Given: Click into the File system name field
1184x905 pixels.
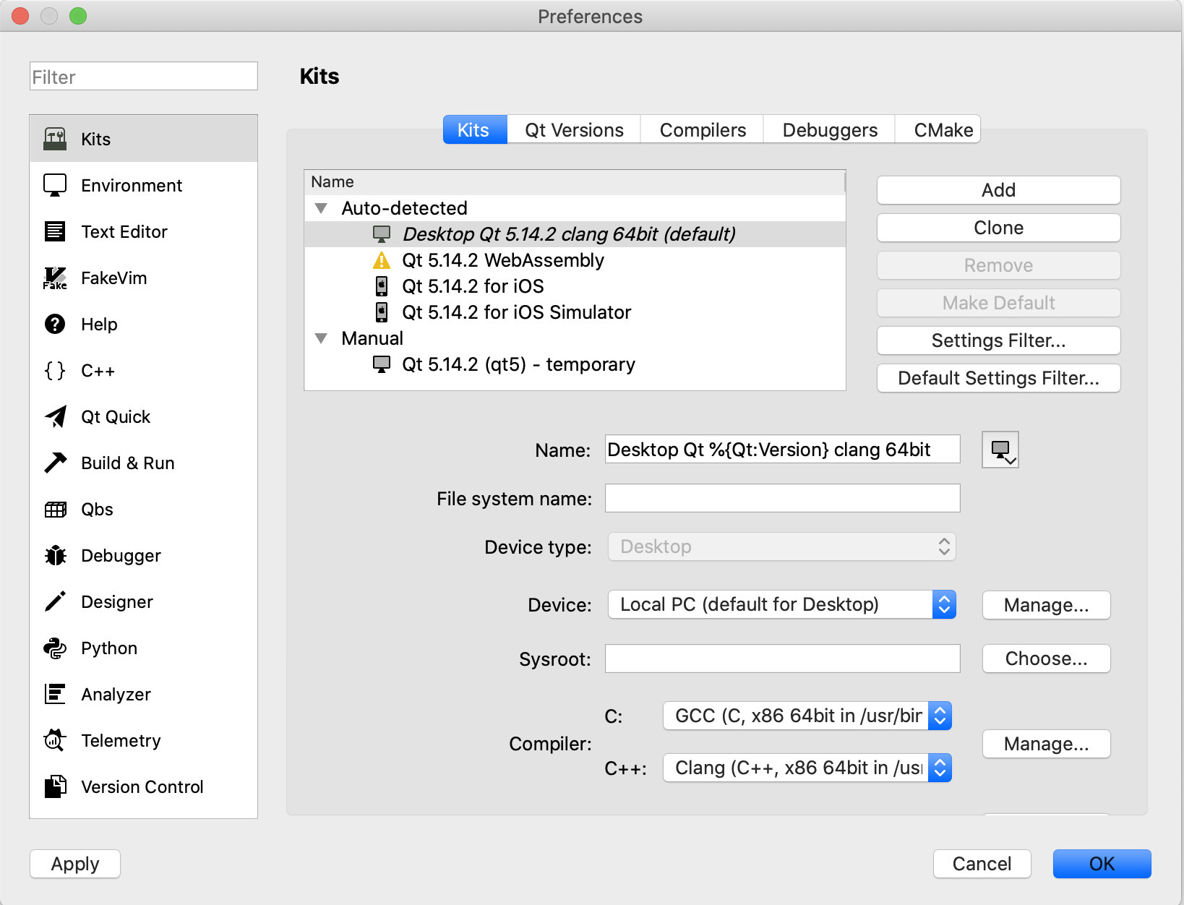Looking at the screenshot, I should pos(782,498).
